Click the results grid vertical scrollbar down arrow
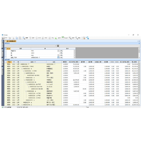Screen dimensions: 142x142 coord(139,105)
